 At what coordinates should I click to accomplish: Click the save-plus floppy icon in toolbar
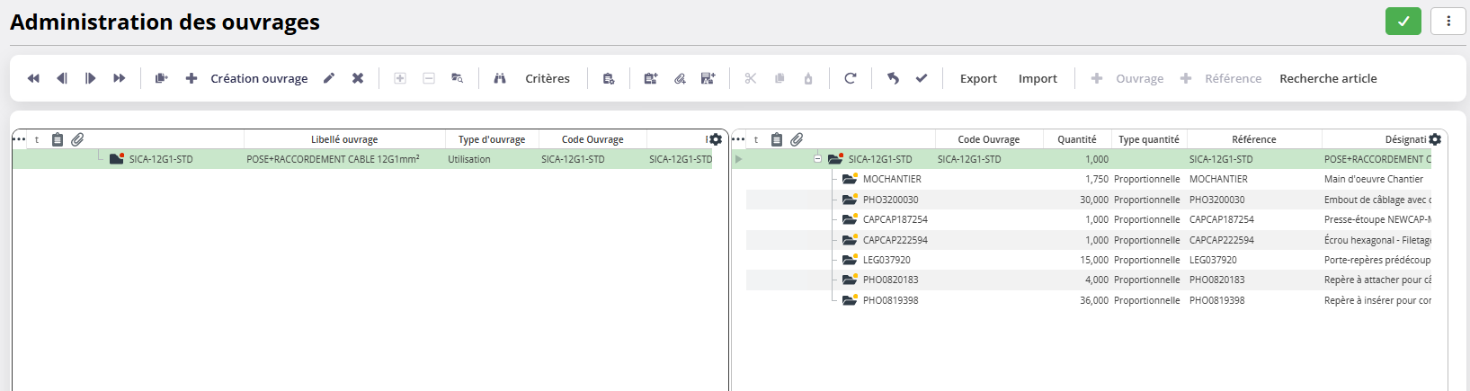click(x=708, y=78)
